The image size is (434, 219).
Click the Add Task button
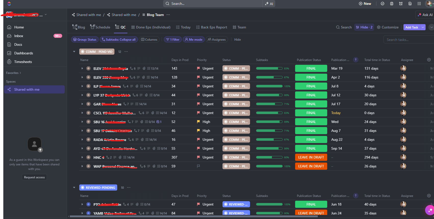click(412, 27)
